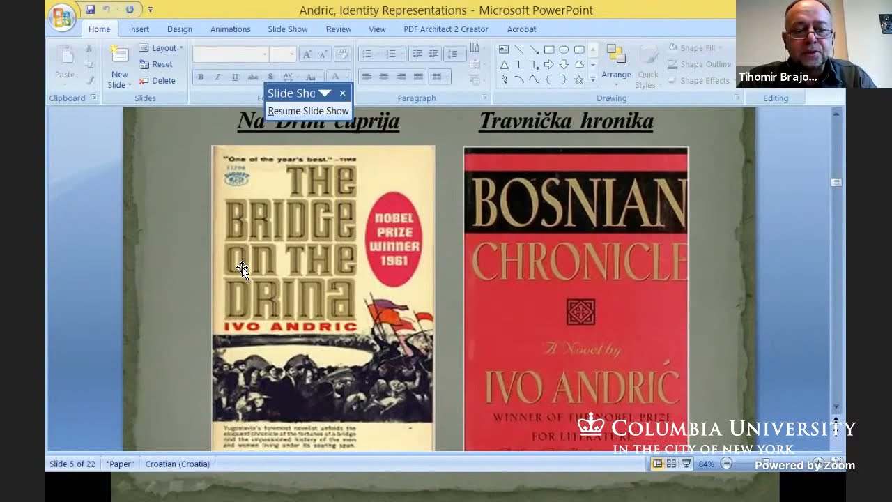This screenshot has width=892, height=502.
Task: Open the Acrobat ribbon tab
Action: click(521, 29)
